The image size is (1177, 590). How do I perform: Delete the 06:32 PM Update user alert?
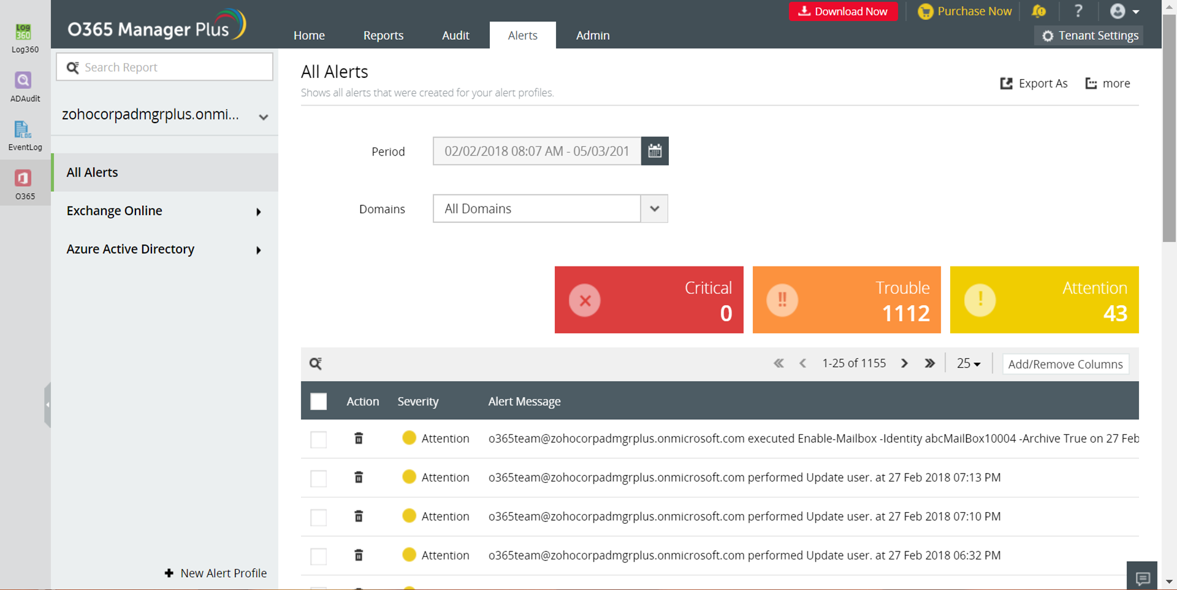[359, 555]
